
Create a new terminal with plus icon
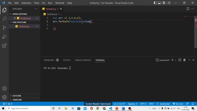[x=172, y=60]
